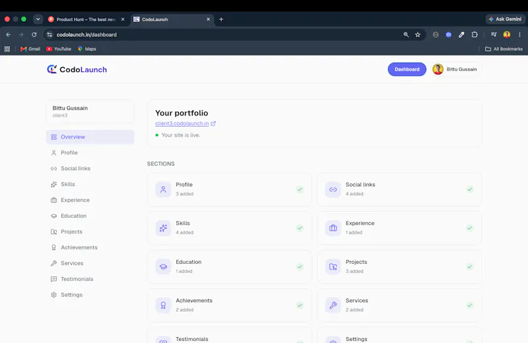
Task: Click the sidebar Profile person icon
Action: (53, 153)
